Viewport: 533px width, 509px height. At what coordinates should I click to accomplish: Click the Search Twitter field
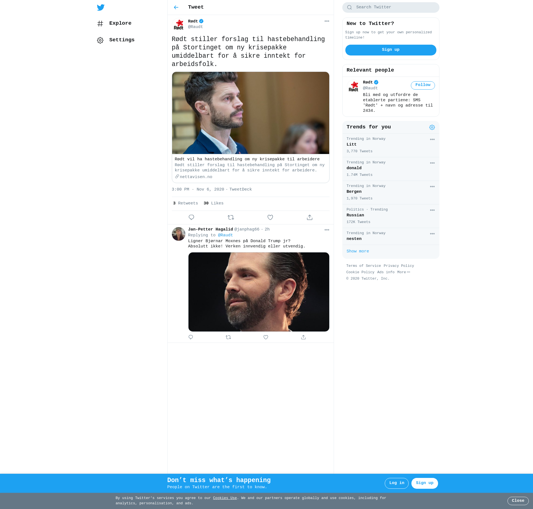(x=391, y=7)
